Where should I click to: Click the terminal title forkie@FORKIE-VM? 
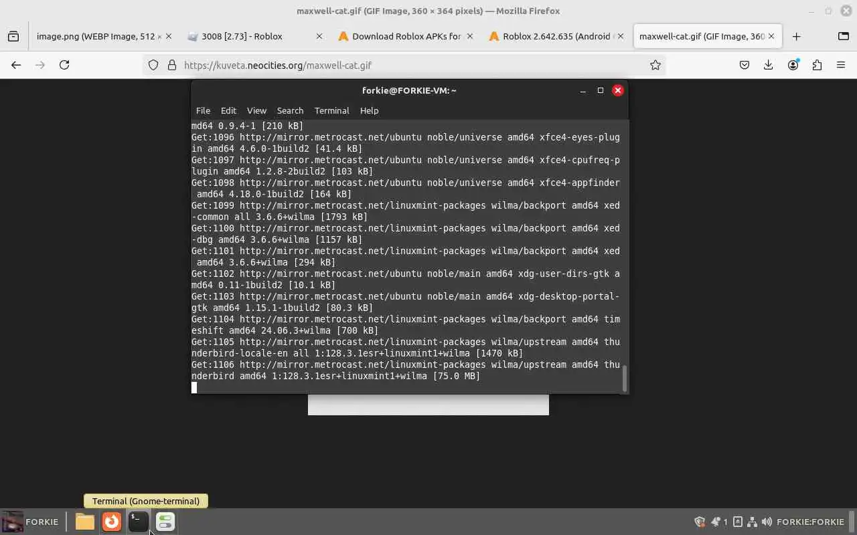pyautogui.click(x=409, y=90)
